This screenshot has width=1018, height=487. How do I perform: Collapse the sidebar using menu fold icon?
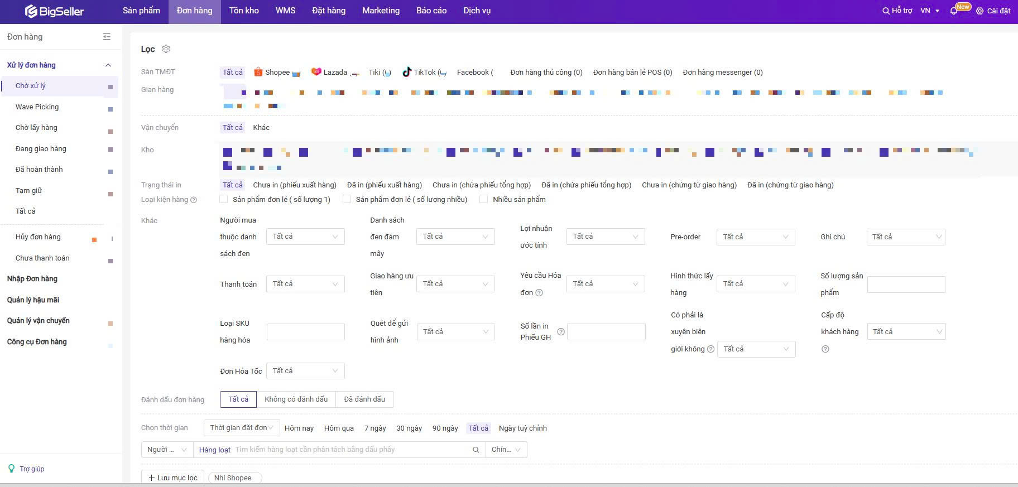click(x=107, y=37)
